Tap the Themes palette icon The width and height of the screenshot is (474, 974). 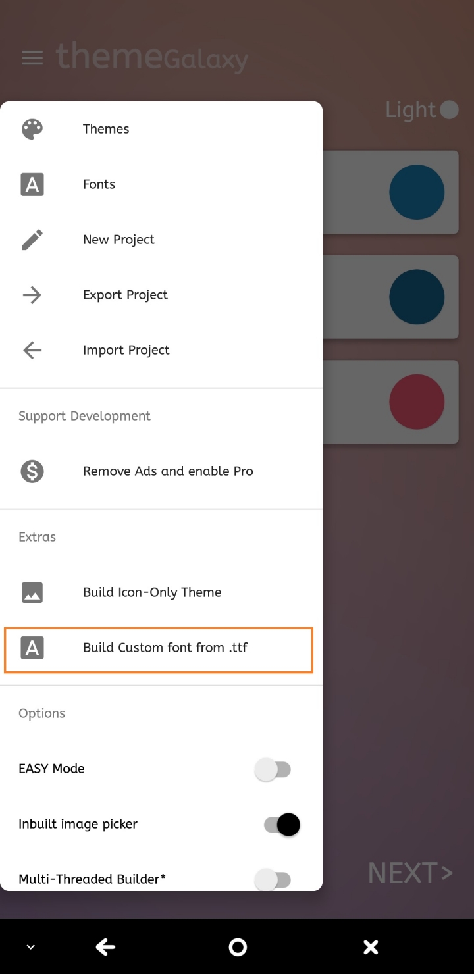tap(32, 129)
